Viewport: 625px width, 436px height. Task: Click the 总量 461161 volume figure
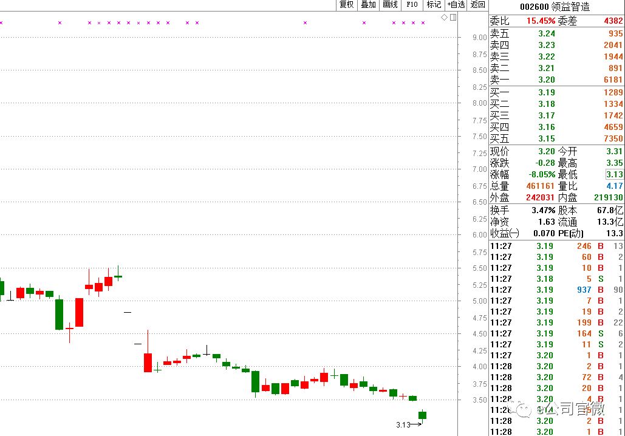pos(540,186)
